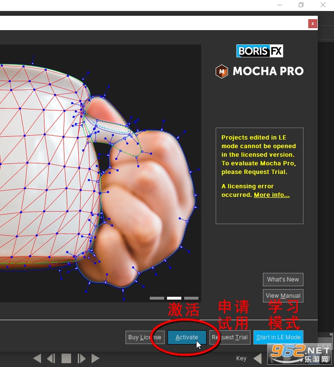The width and height of the screenshot is (334, 367).
Task: Open the Buy License page
Action: pos(145,337)
